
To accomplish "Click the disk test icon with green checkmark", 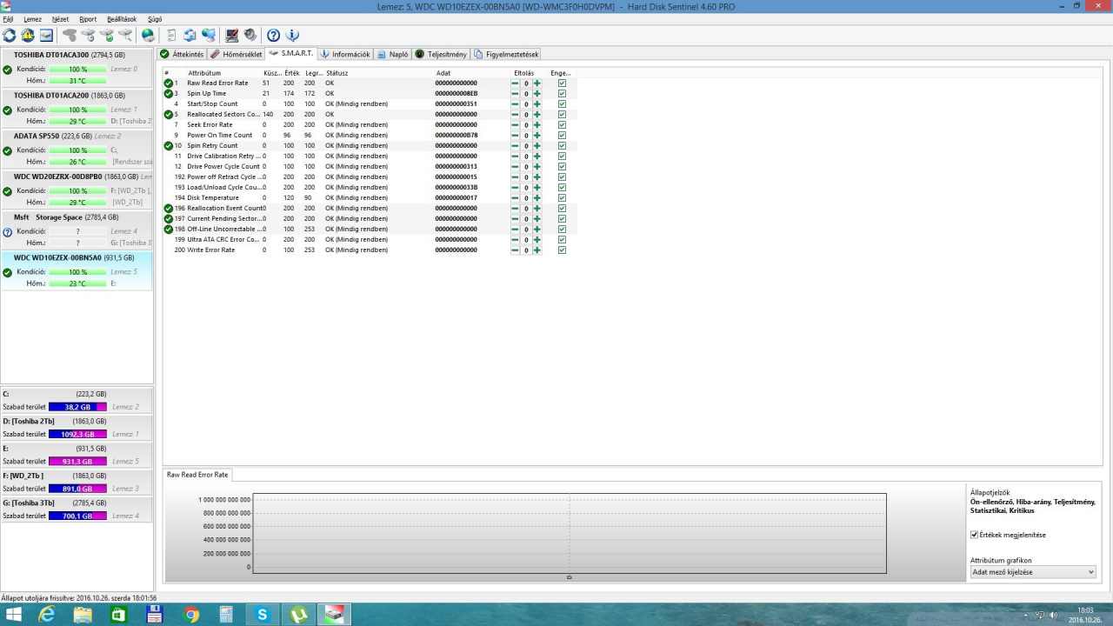I will tap(106, 36).
